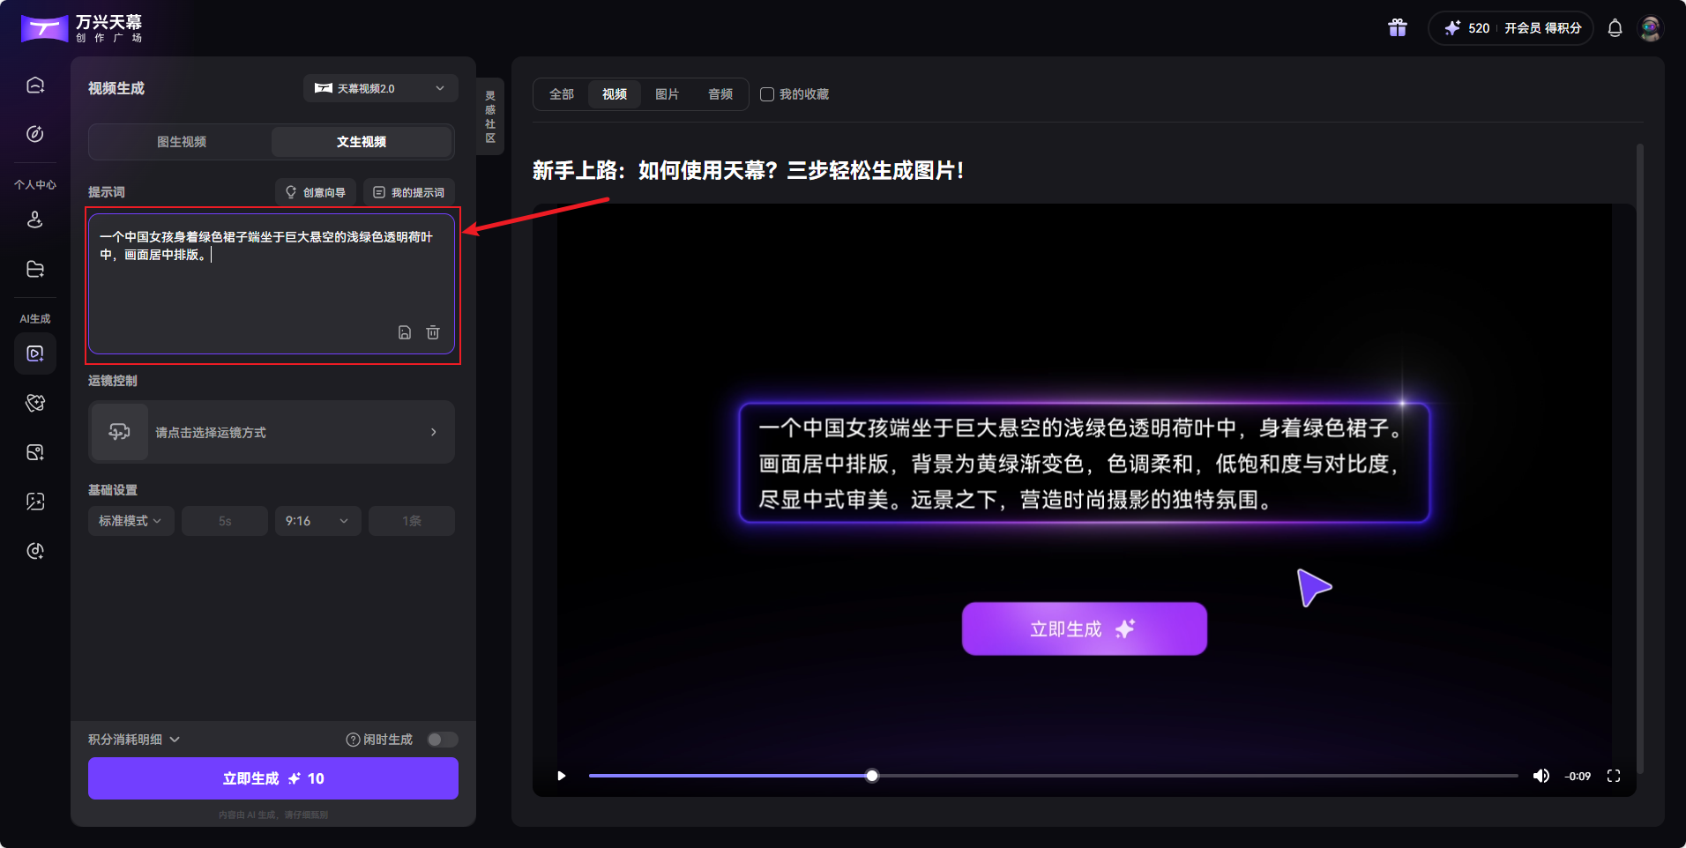
Task: Click the 视频生成 heading
Action: tap(116, 88)
